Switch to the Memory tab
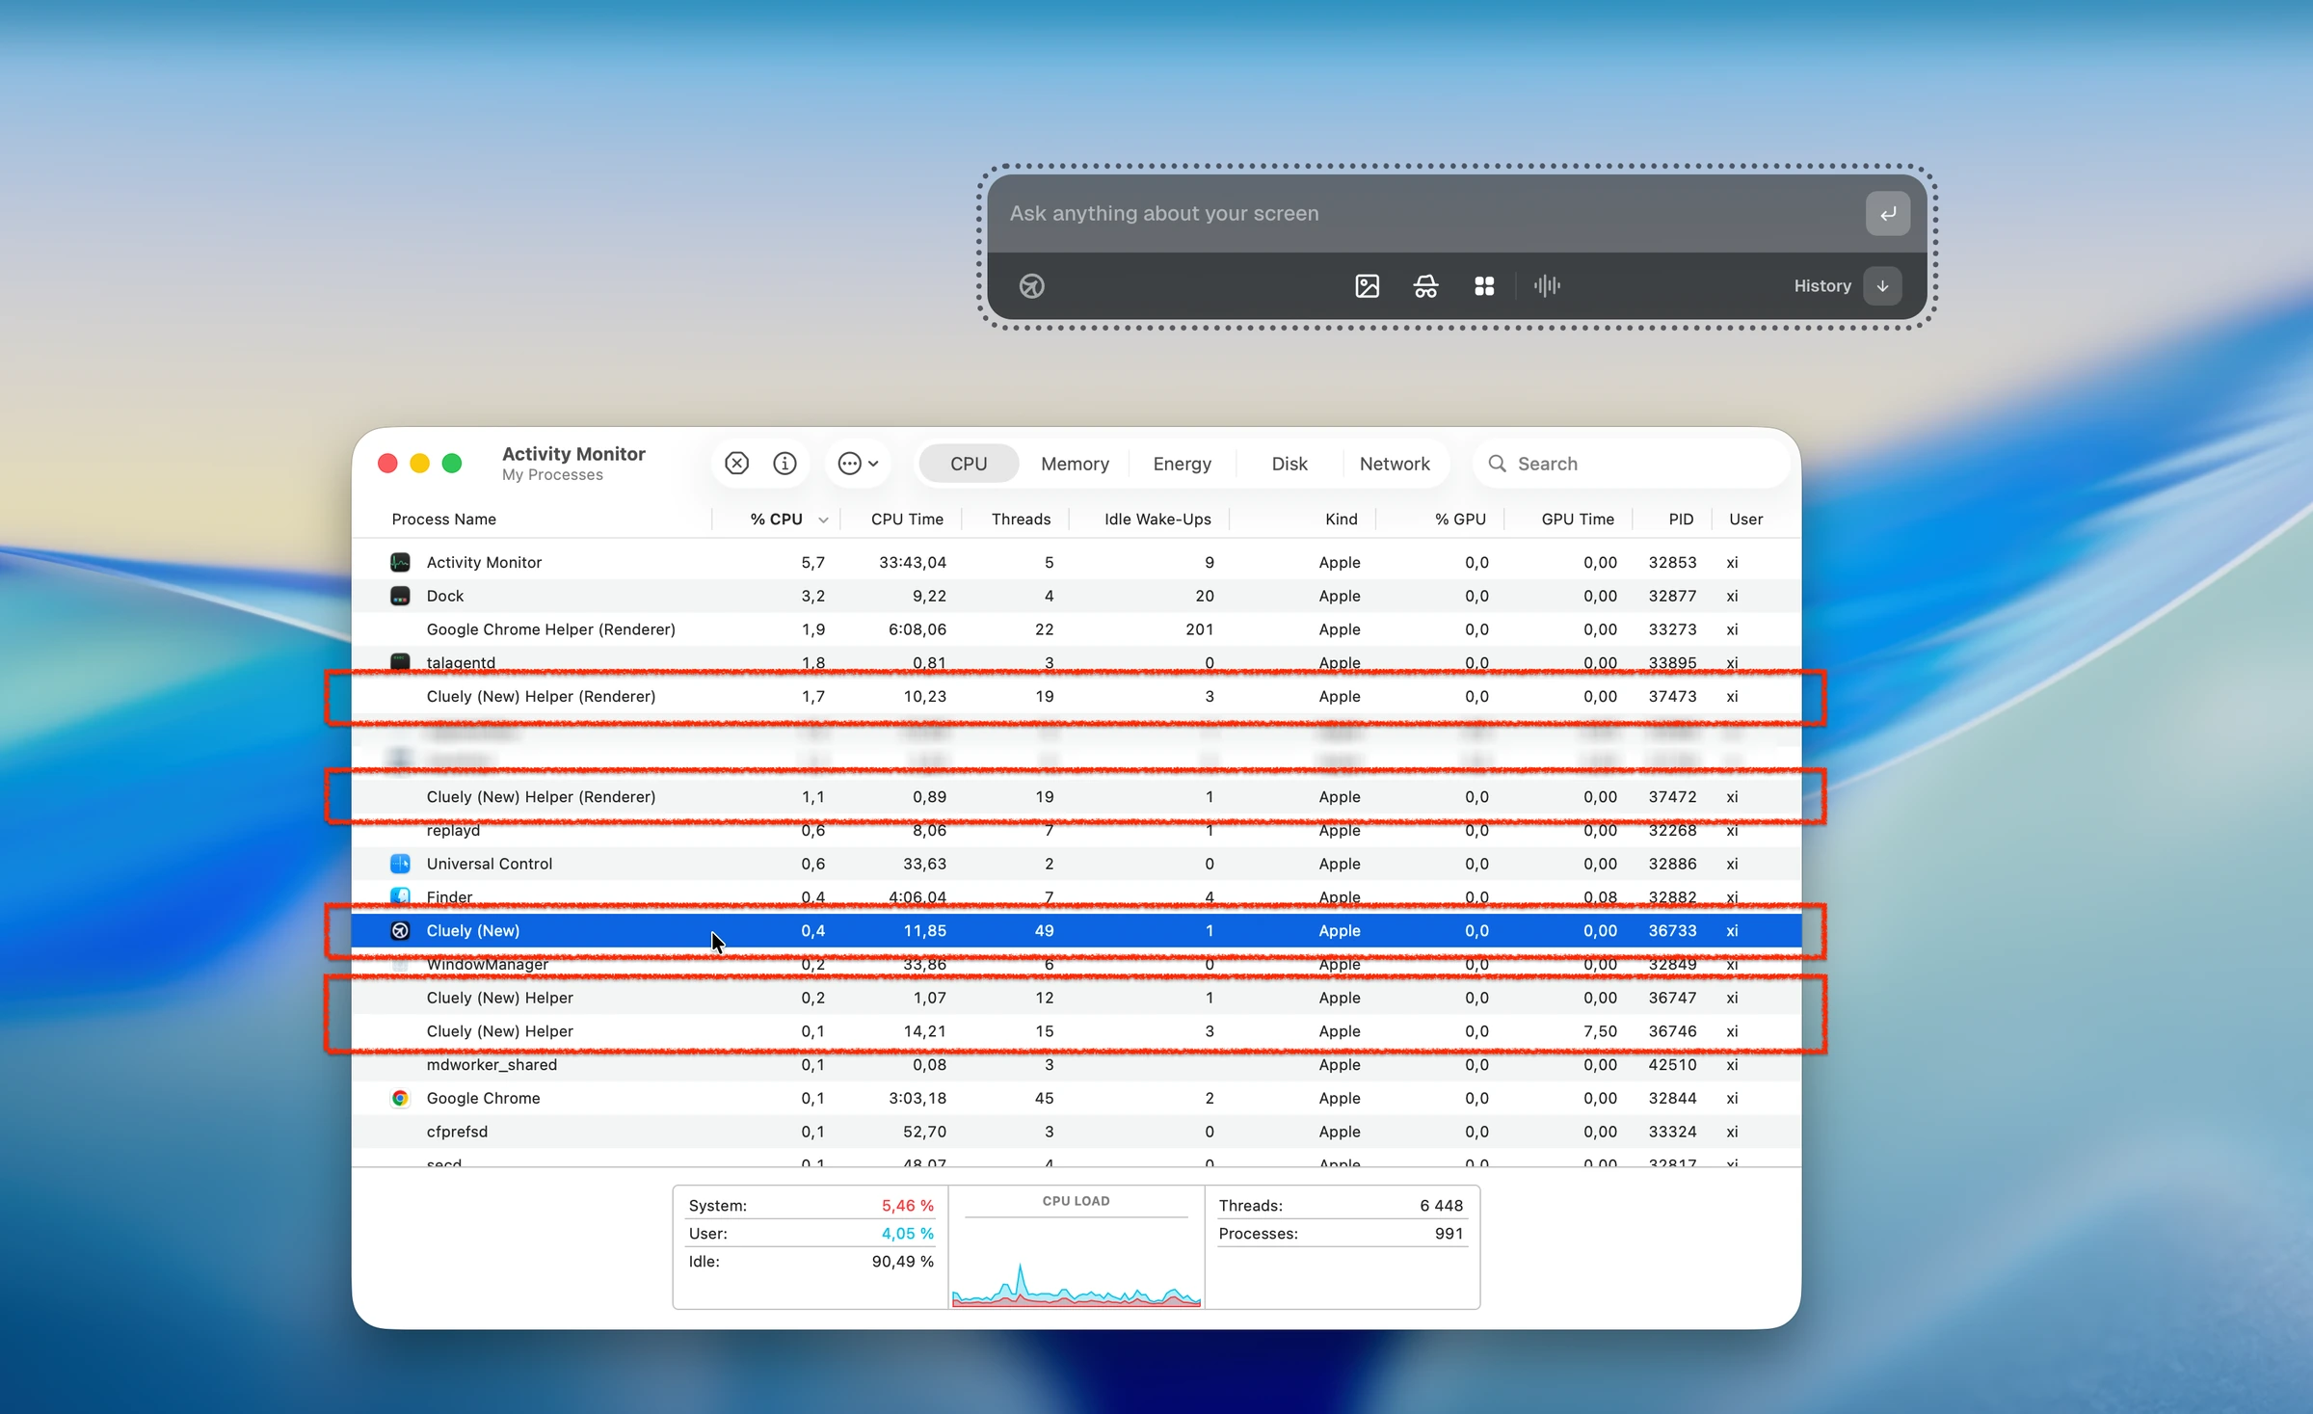2313x1414 pixels. [x=1075, y=464]
